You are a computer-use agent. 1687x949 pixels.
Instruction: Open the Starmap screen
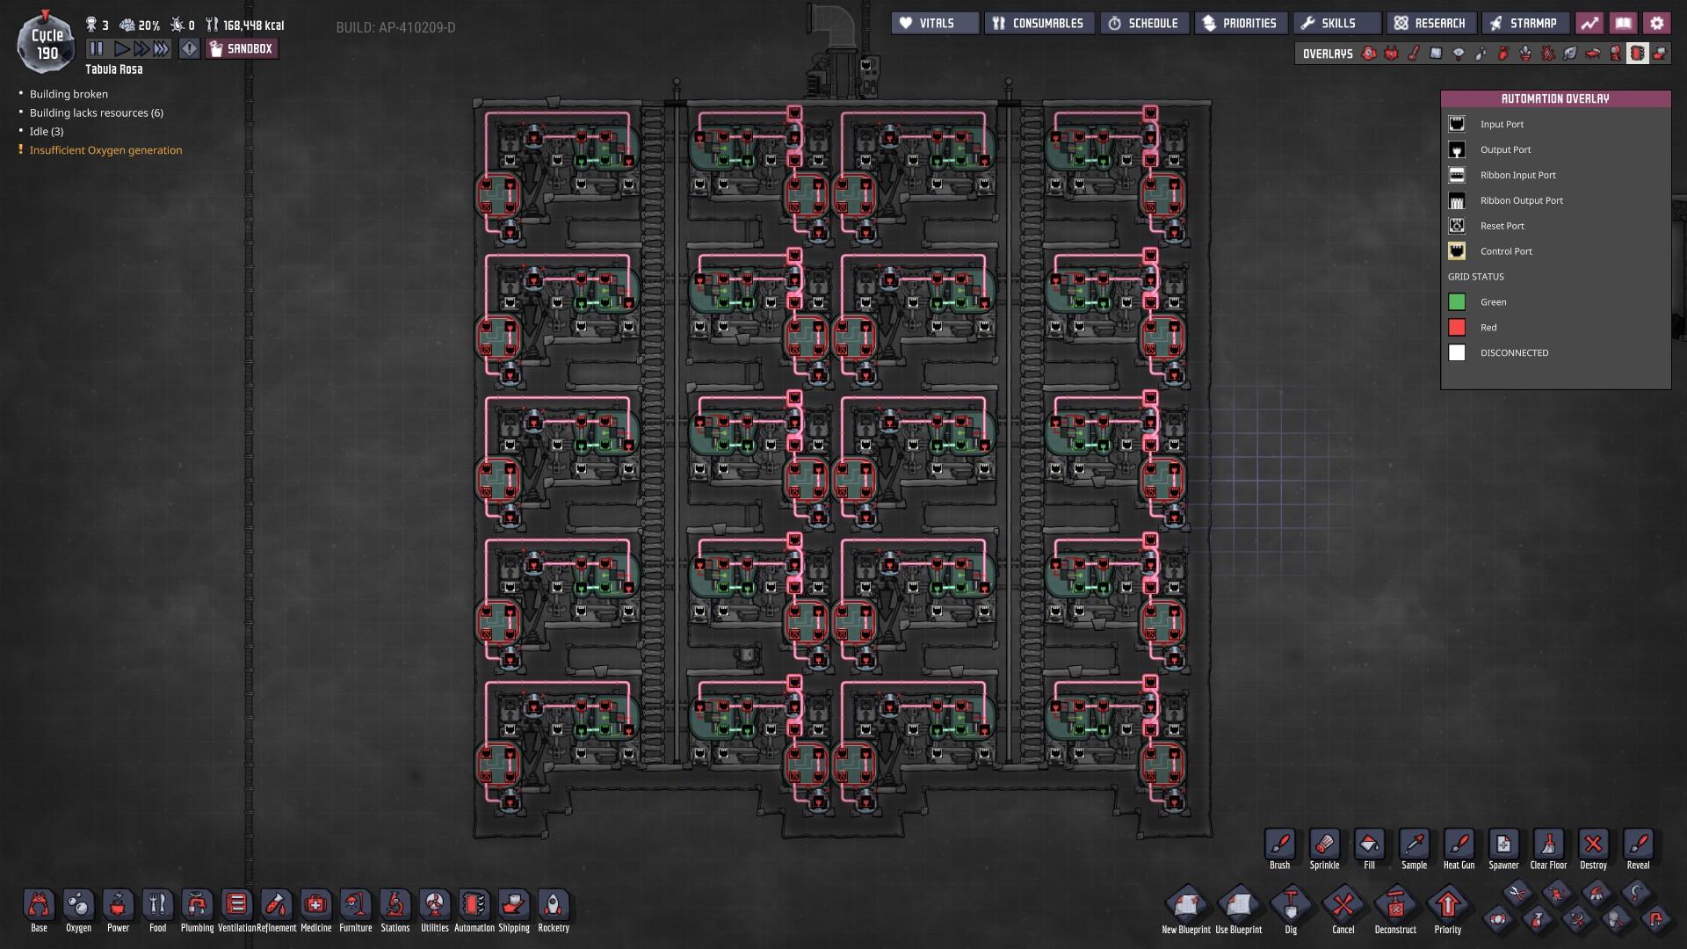[1524, 23]
